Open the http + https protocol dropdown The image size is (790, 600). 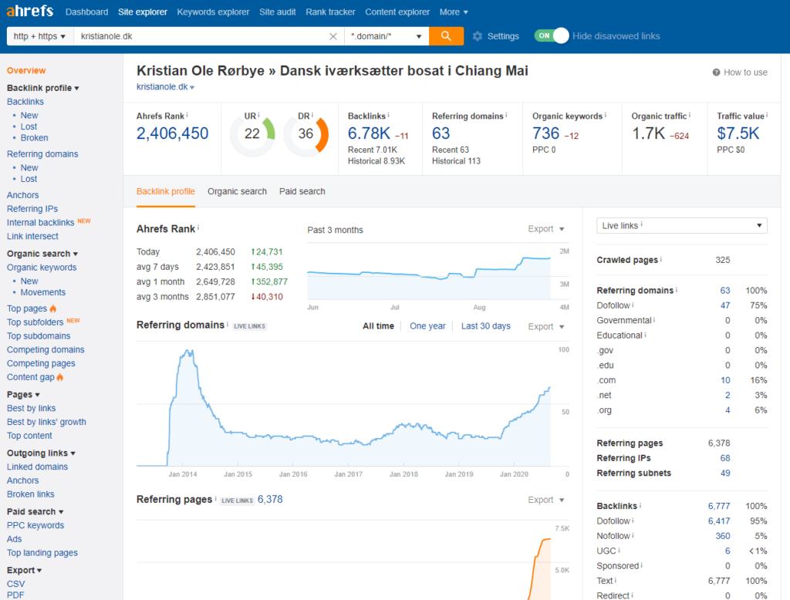40,36
